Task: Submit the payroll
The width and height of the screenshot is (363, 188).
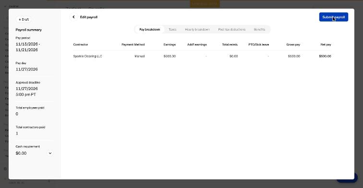Action: pos(333,17)
